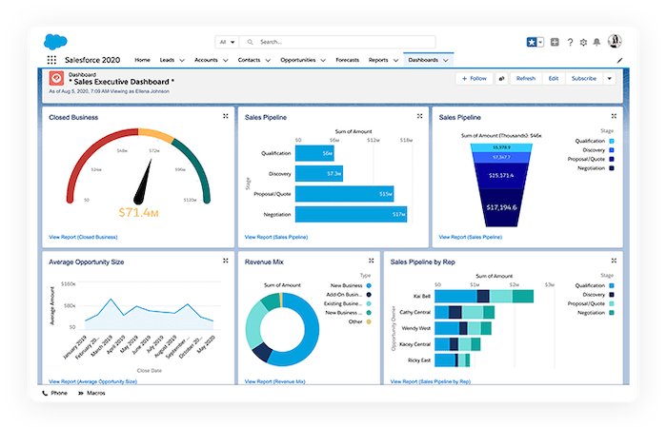Switch to the Forecasts tab
The height and width of the screenshot is (427, 667).
(x=346, y=60)
